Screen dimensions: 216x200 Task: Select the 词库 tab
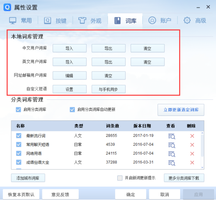tap(125, 21)
